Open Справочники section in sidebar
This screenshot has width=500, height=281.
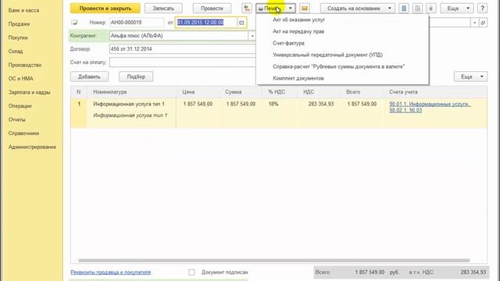click(x=23, y=133)
